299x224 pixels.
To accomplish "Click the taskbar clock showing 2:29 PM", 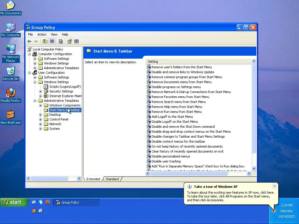I will click(287, 205).
